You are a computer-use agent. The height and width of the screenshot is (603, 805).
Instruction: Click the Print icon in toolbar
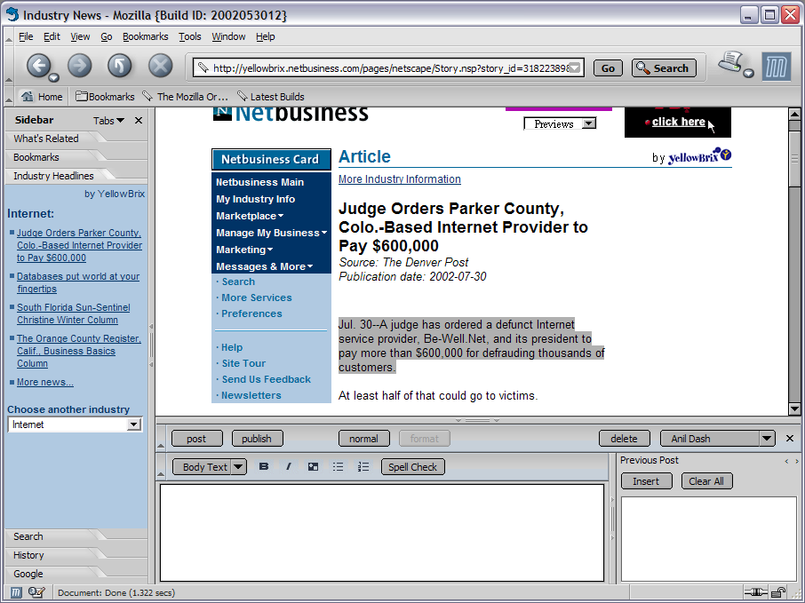731,61
